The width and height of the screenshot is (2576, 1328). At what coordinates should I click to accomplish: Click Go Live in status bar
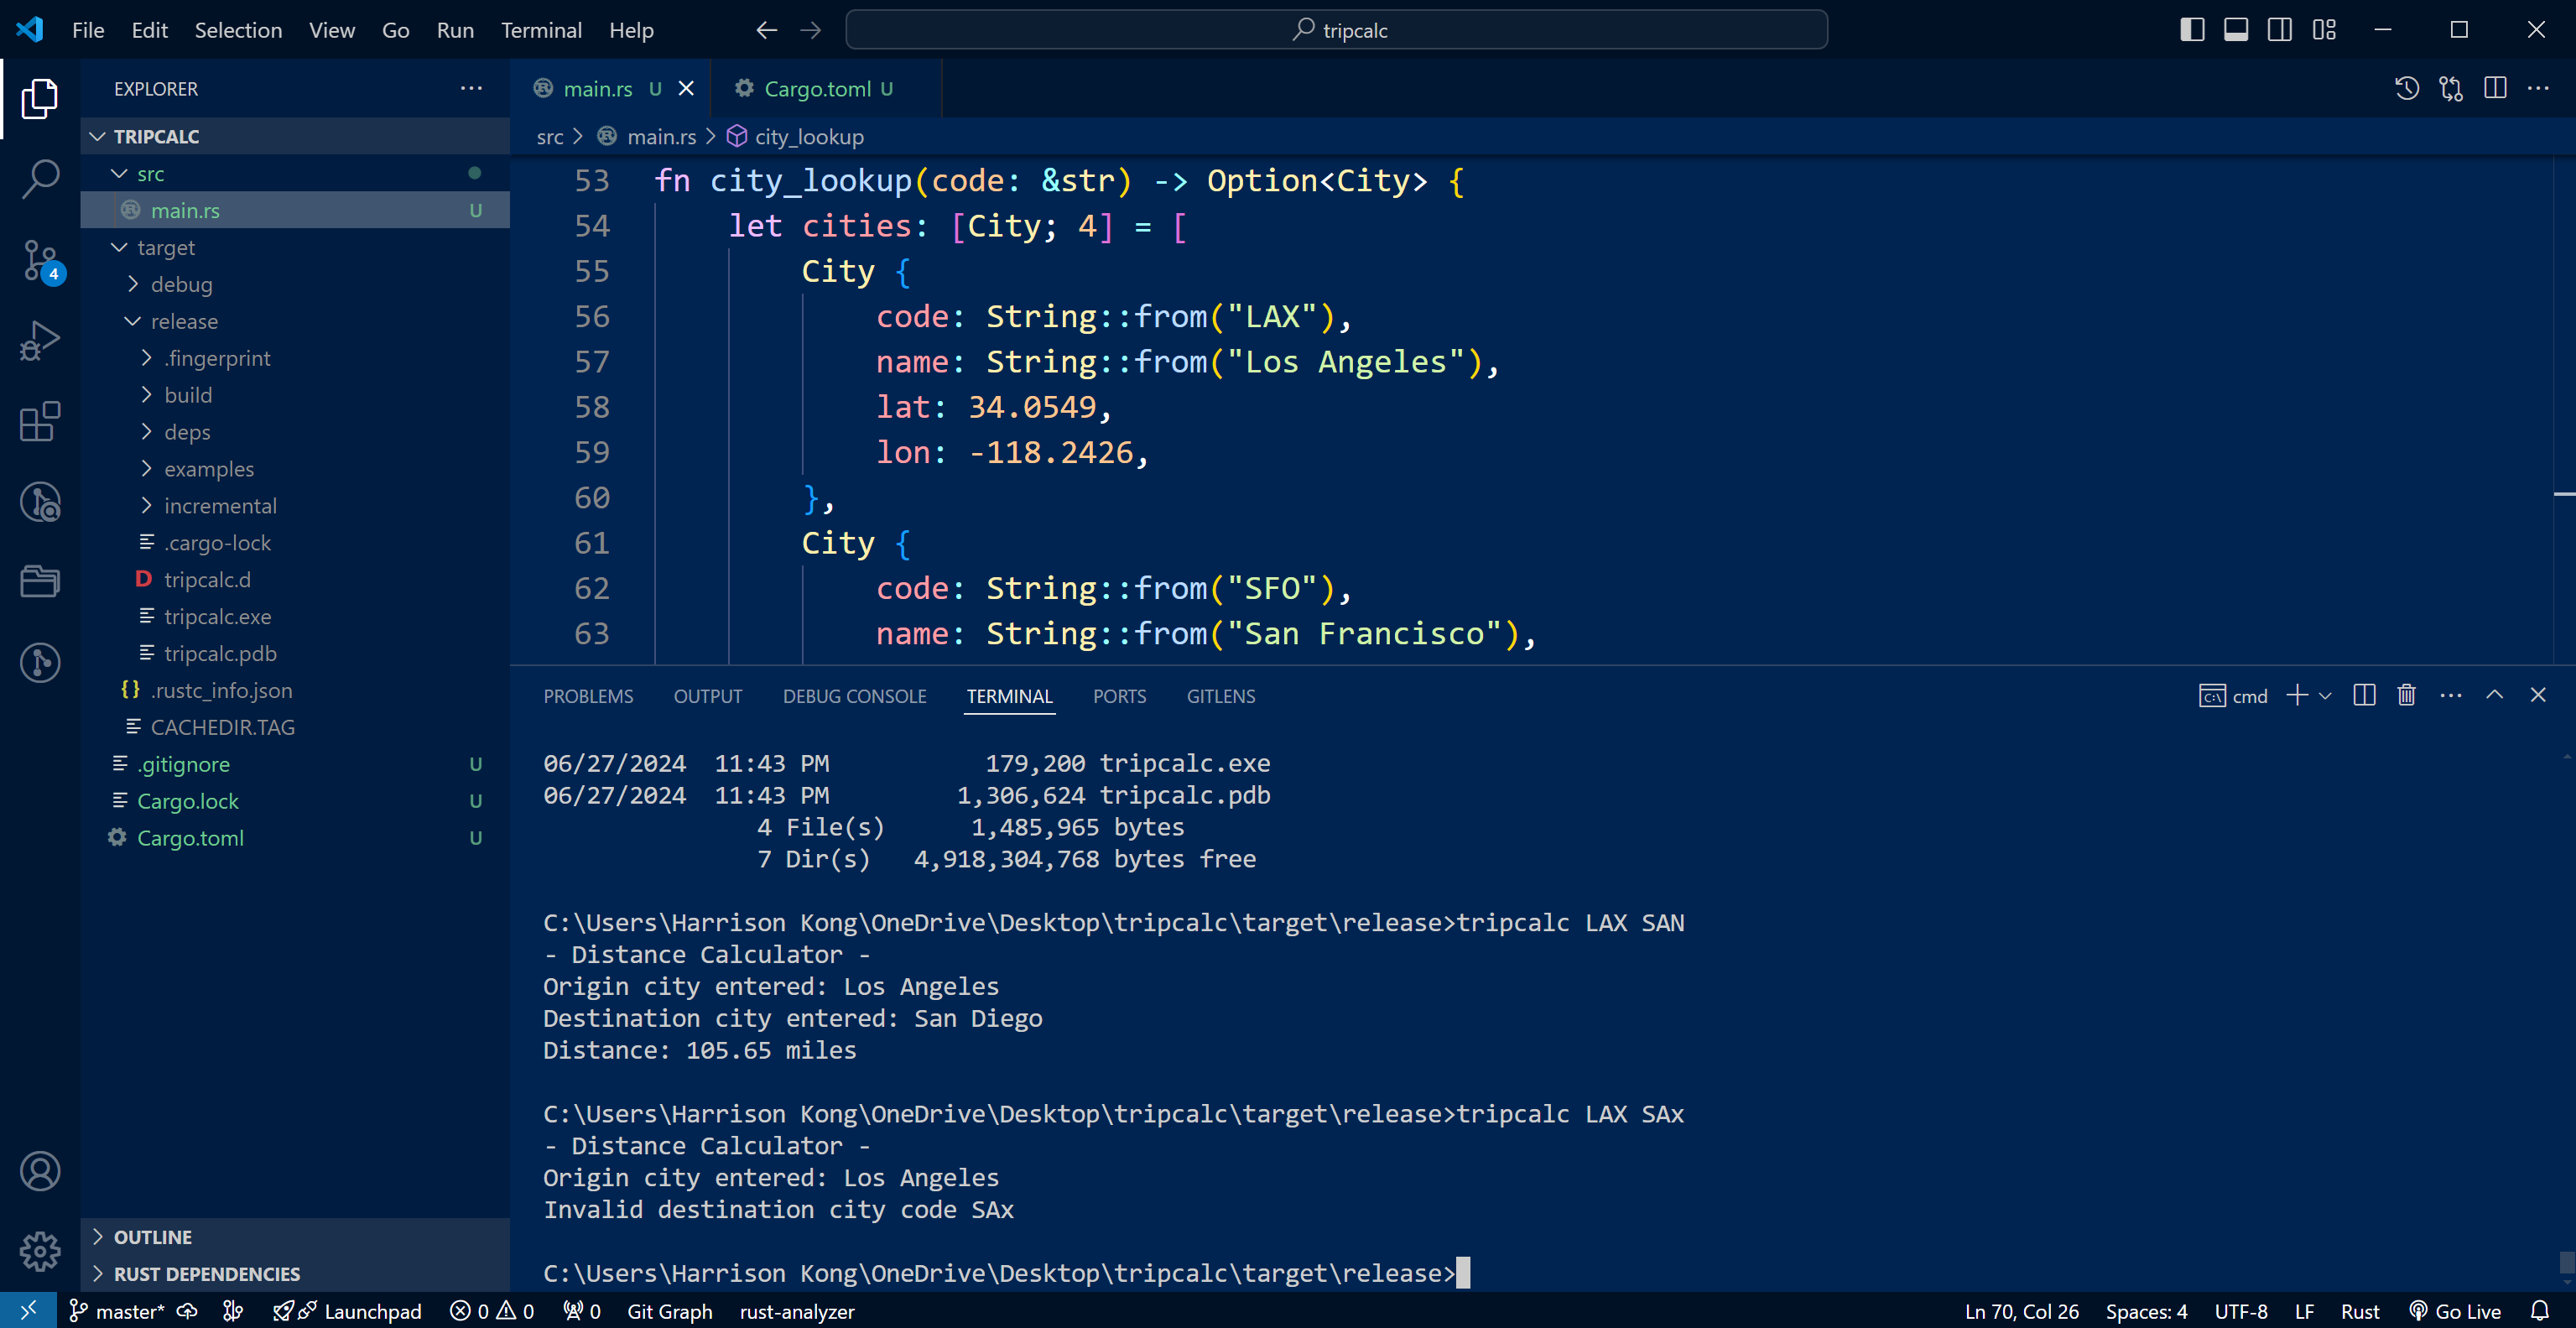(2456, 1311)
